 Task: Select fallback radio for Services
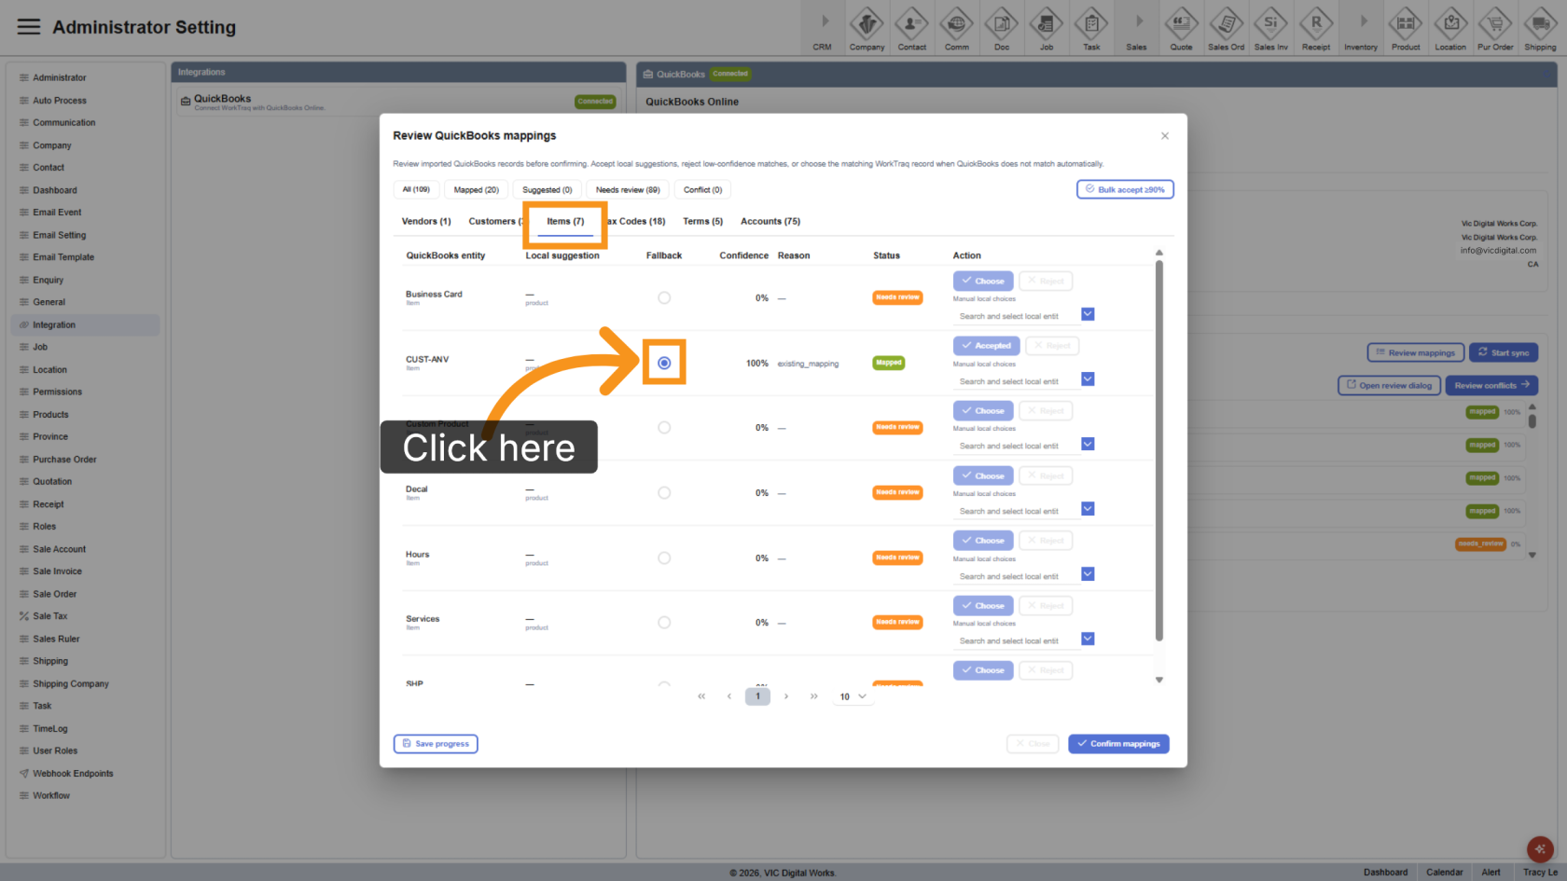[664, 623]
